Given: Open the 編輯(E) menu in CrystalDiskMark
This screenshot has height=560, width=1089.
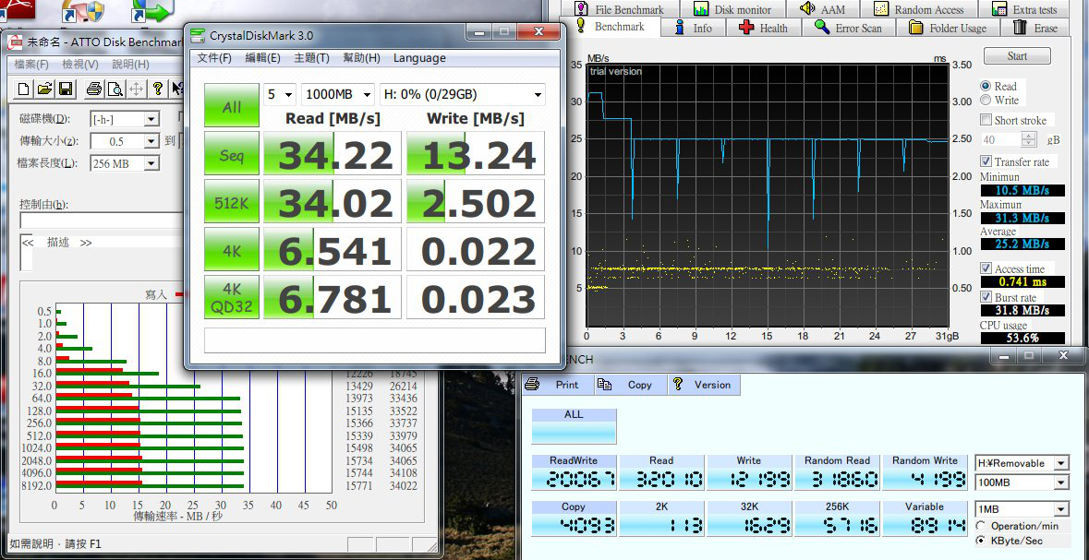Looking at the screenshot, I should click(x=262, y=57).
